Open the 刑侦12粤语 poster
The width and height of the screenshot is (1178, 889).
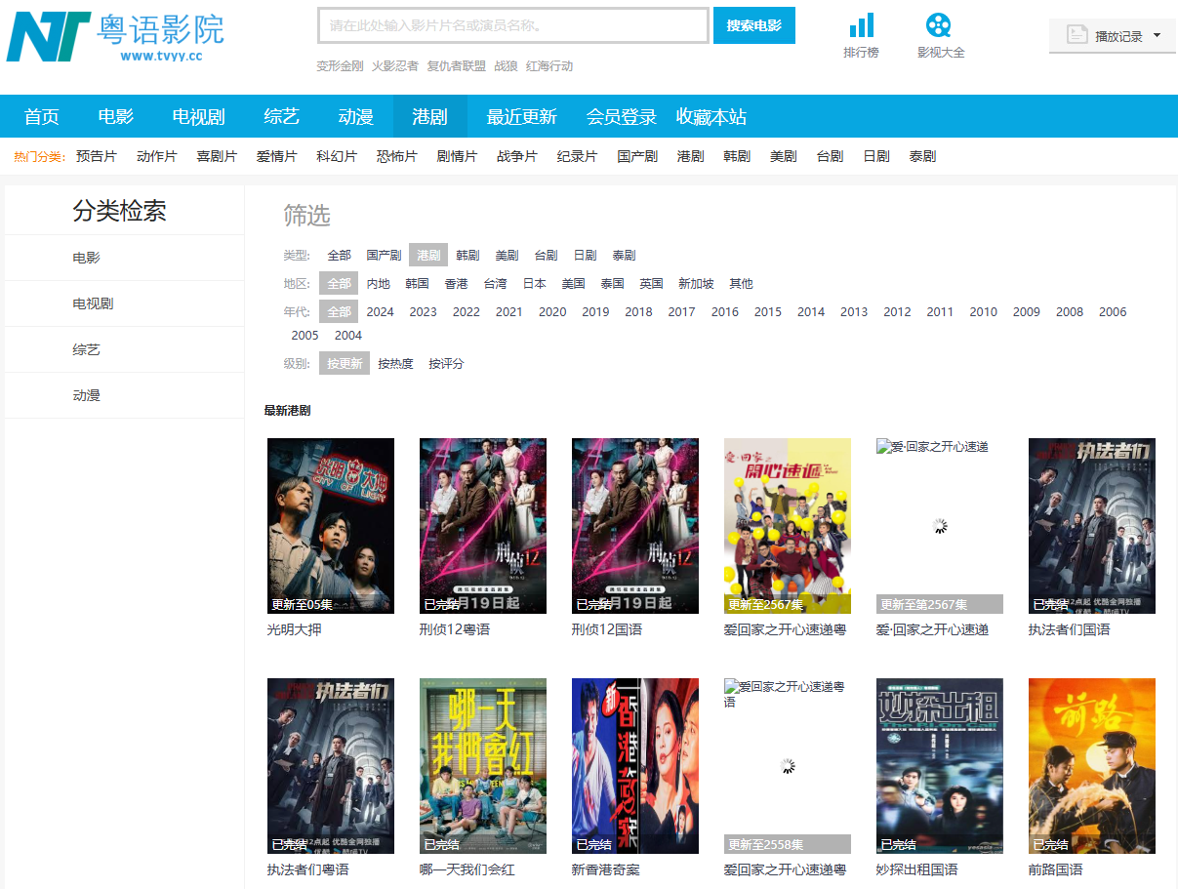tap(483, 526)
